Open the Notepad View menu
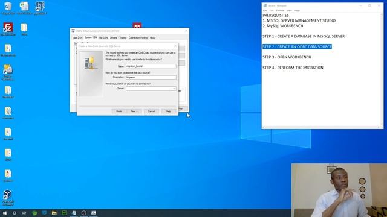Screen dimensions: 387x217 point(289,11)
